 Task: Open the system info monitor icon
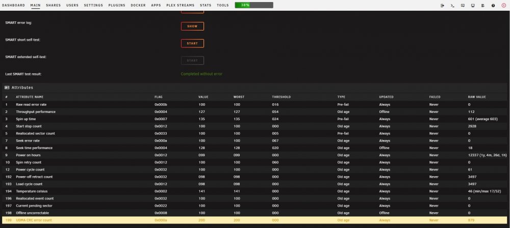point(473,6)
